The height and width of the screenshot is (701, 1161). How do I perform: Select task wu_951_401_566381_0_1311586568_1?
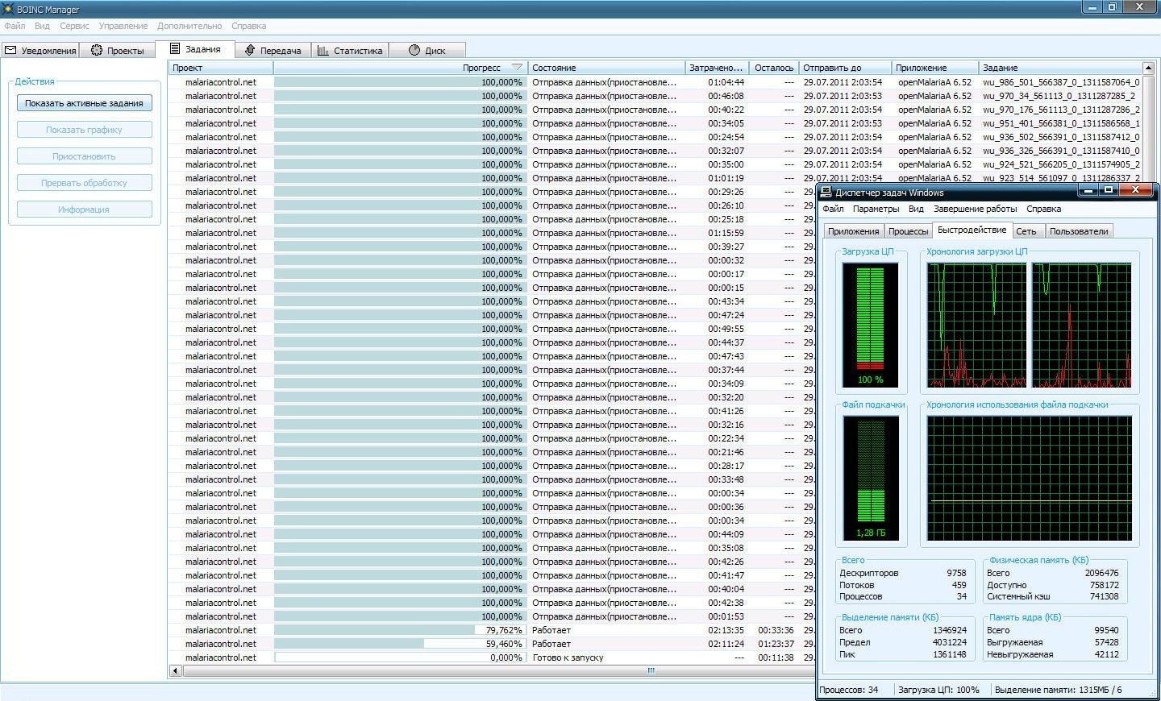click(655, 123)
